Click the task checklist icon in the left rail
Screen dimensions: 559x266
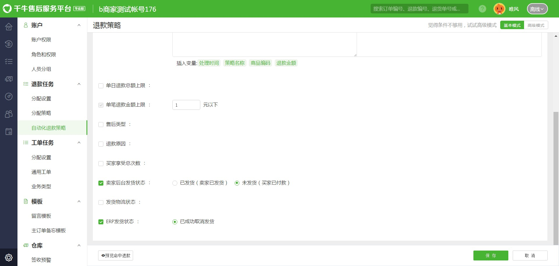[9, 61]
